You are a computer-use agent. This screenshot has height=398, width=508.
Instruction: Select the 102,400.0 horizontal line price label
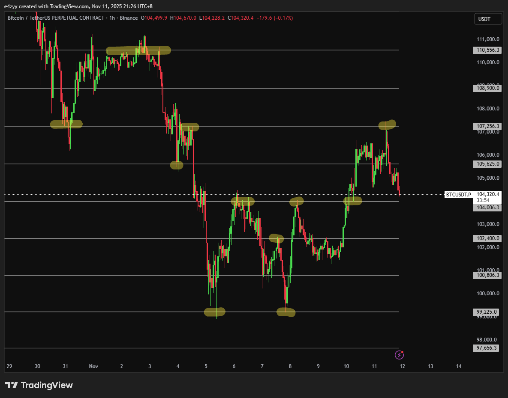pyautogui.click(x=487, y=238)
